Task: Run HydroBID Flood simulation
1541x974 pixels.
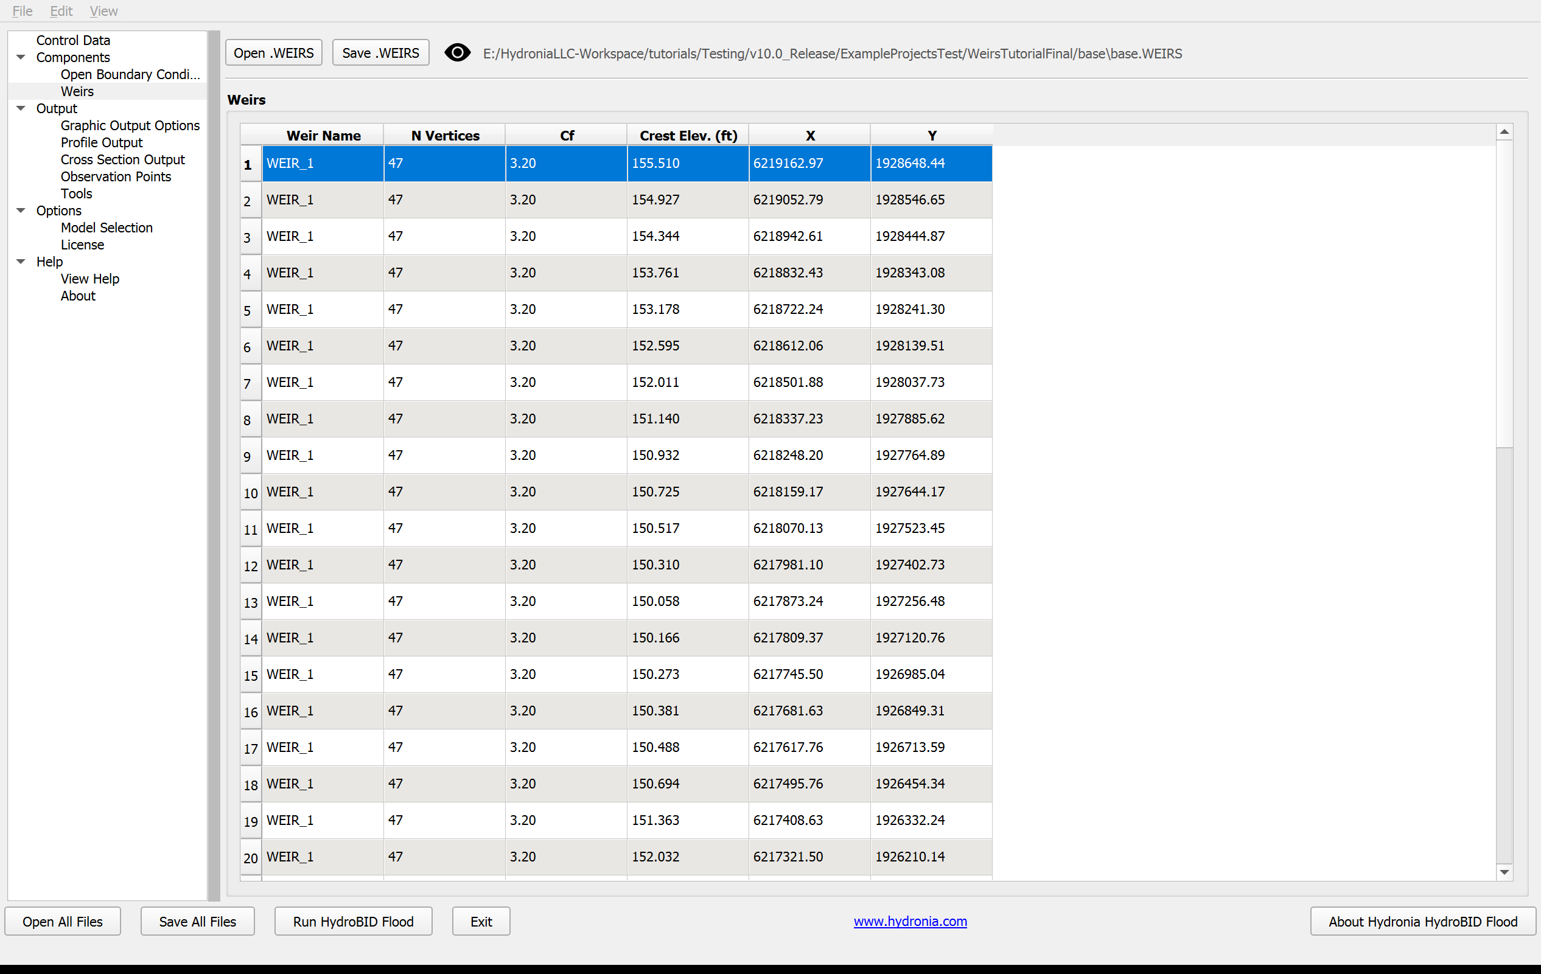Action: click(x=353, y=921)
